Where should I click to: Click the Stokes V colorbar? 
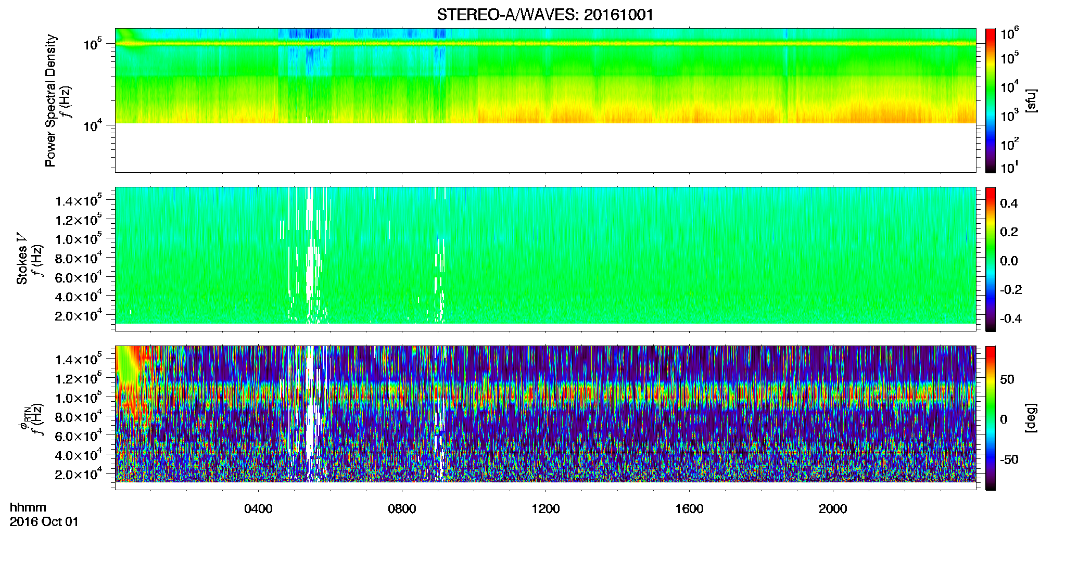click(x=991, y=259)
